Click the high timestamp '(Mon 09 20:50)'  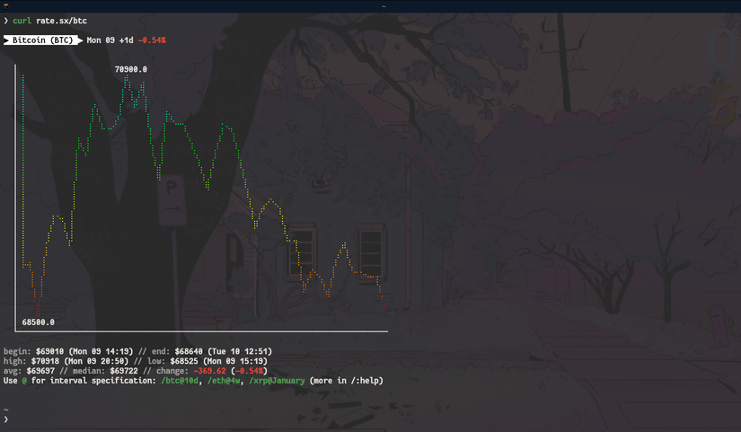[96, 361]
